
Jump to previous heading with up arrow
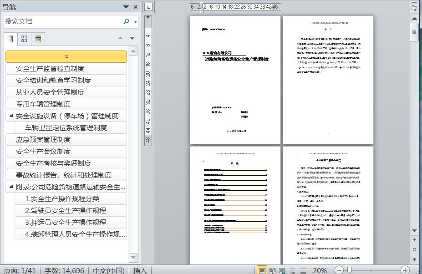121,39
